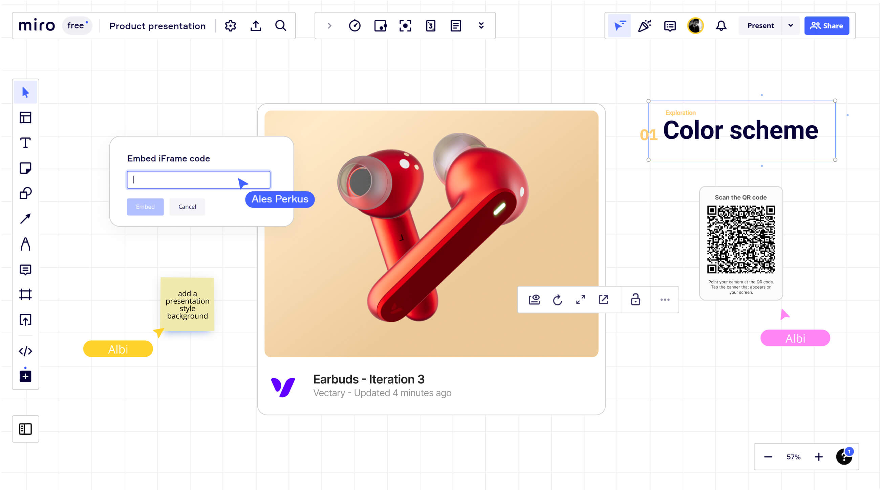Select the Frame tool
The height and width of the screenshot is (490, 881).
(25, 294)
